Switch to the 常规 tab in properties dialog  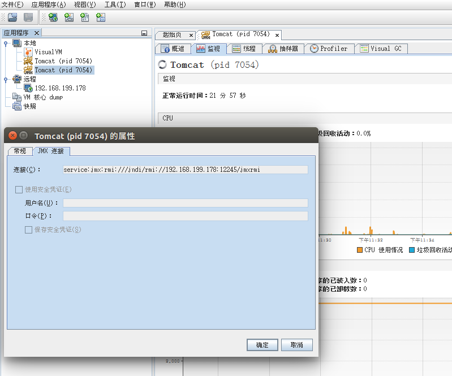(x=20, y=151)
